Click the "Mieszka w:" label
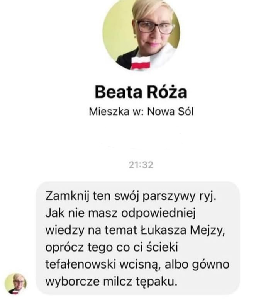This screenshot has height=306, width=278. 116,112
